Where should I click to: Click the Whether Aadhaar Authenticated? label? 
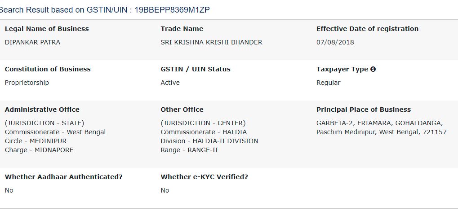(63, 177)
